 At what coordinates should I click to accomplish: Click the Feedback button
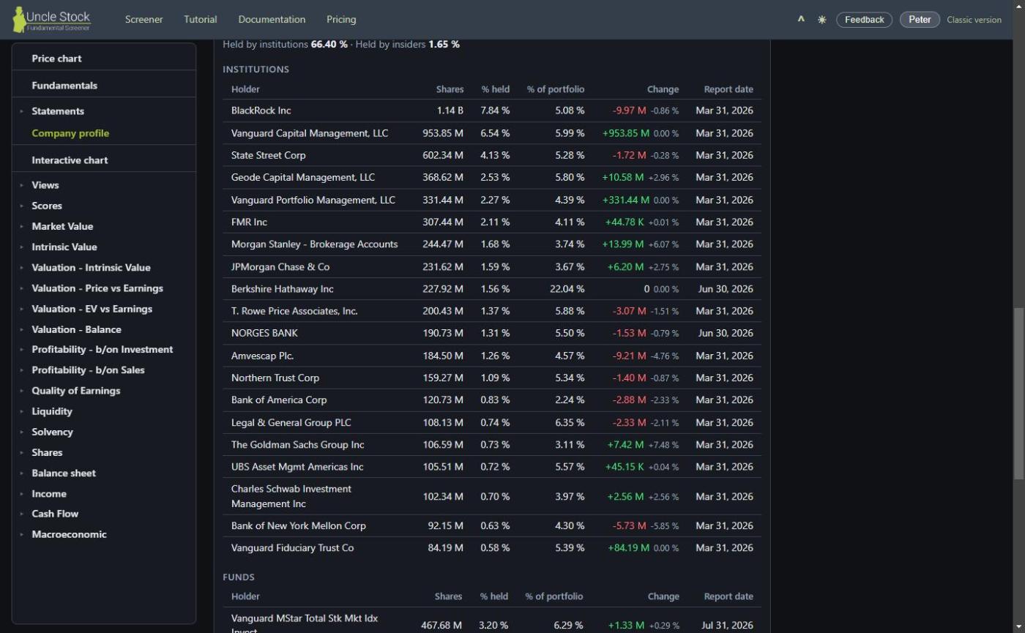(864, 20)
